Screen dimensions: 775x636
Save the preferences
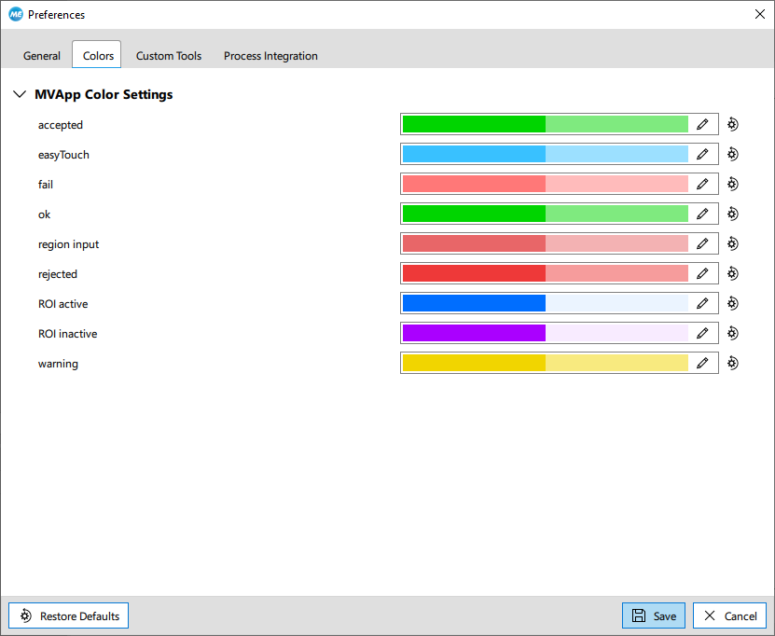tap(653, 615)
